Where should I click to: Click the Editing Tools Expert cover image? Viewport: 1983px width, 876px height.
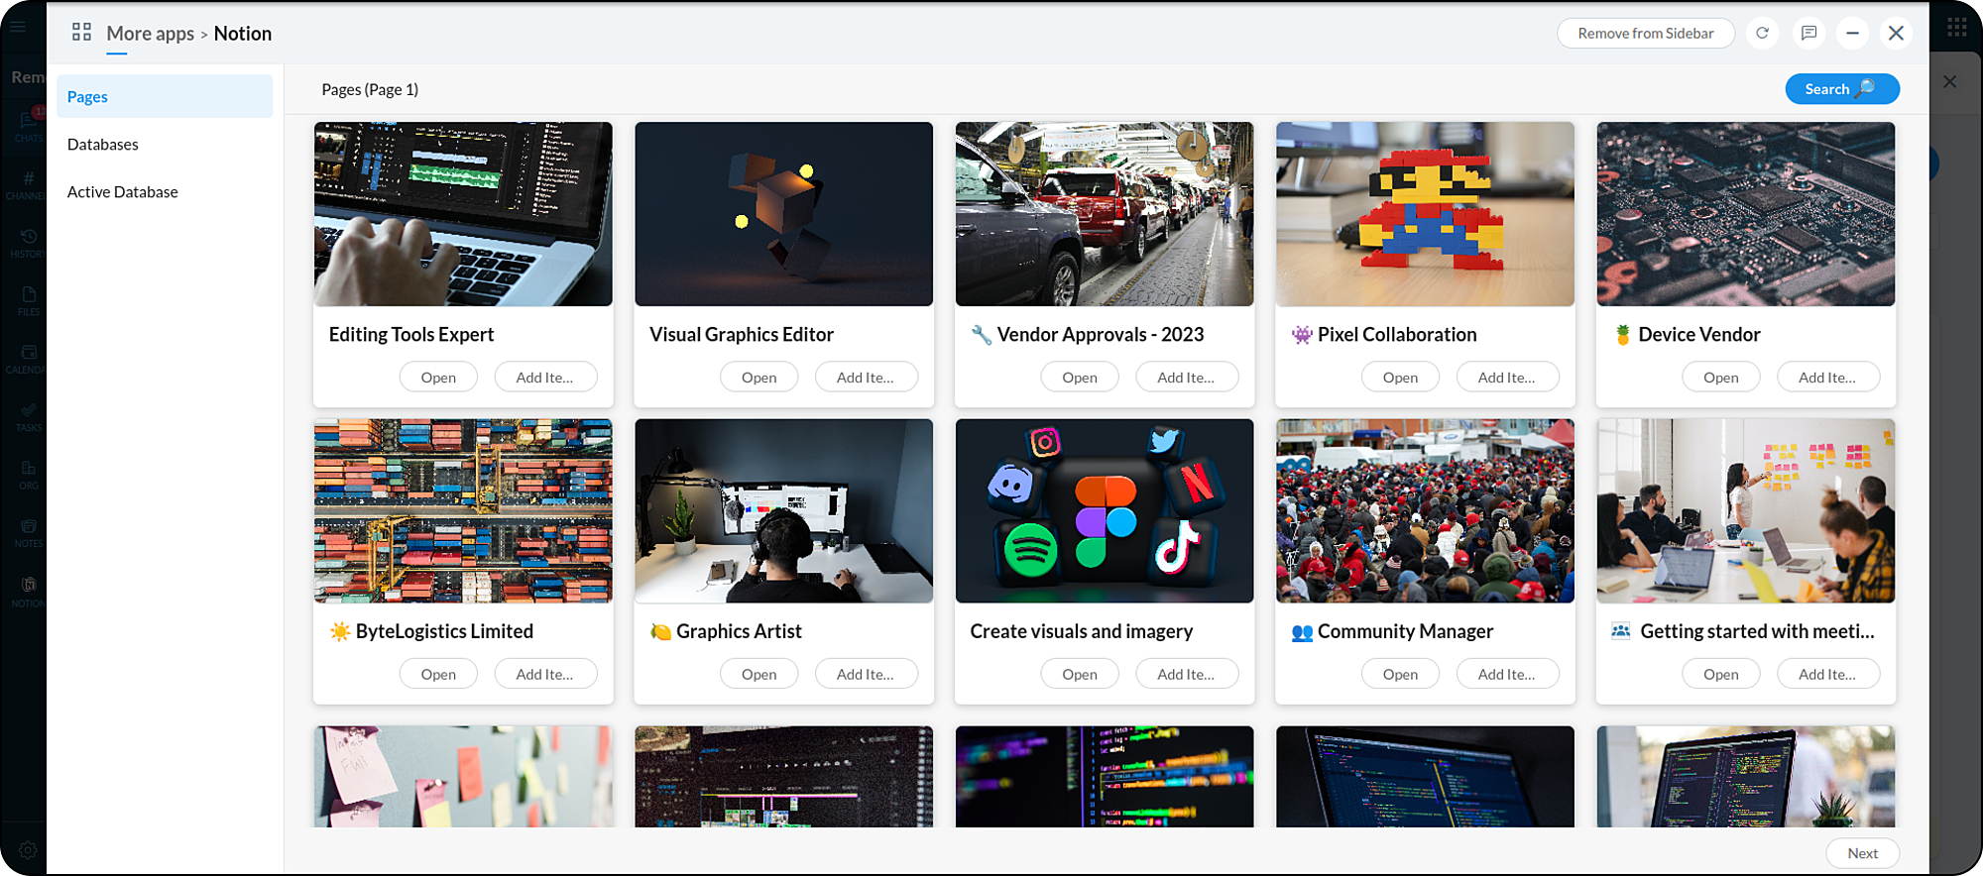463,214
